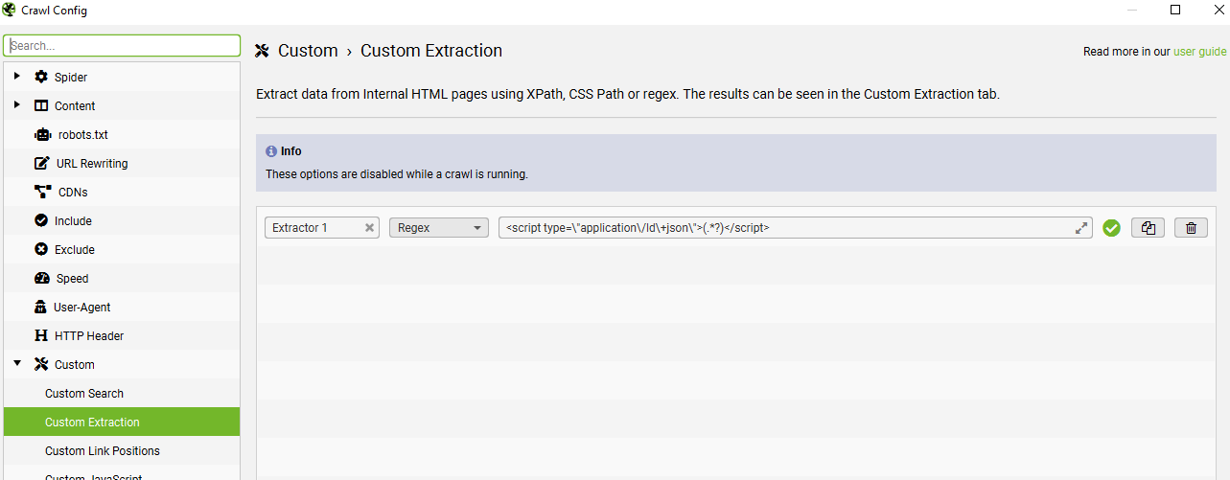The height and width of the screenshot is (480, 1230).
Task: Click the green validation checkmark icon
Action: [1111, 228]
